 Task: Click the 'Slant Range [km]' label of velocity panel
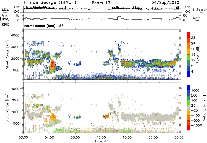tap(7, 108)
